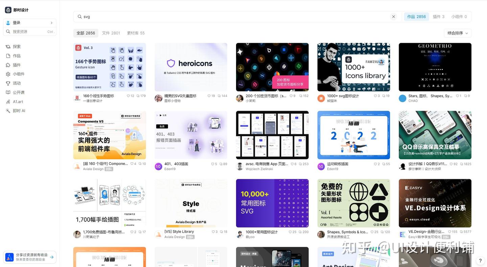Image resolution: width=487 pixels, height=267 pixels.
Task: Select the 全部 2856 filter tab
Action: 86,33
